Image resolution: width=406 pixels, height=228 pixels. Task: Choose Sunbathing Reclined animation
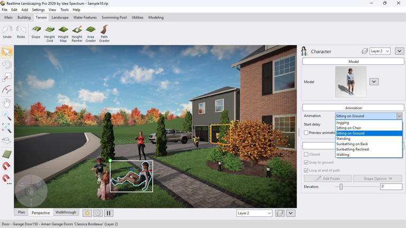coord(368,149)
